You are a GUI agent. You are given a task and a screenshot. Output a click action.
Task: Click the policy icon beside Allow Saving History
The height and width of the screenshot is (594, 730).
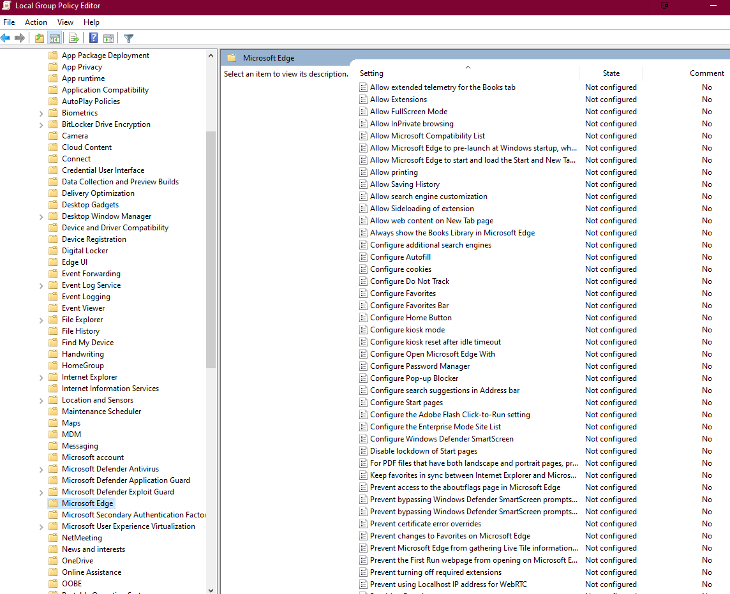(x=363, y=184)
